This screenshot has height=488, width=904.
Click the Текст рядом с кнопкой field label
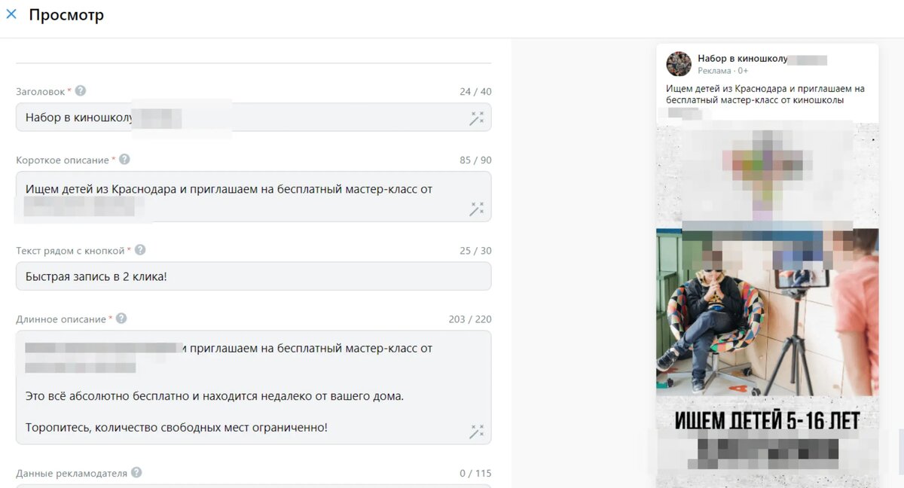(x=70, y=251)
